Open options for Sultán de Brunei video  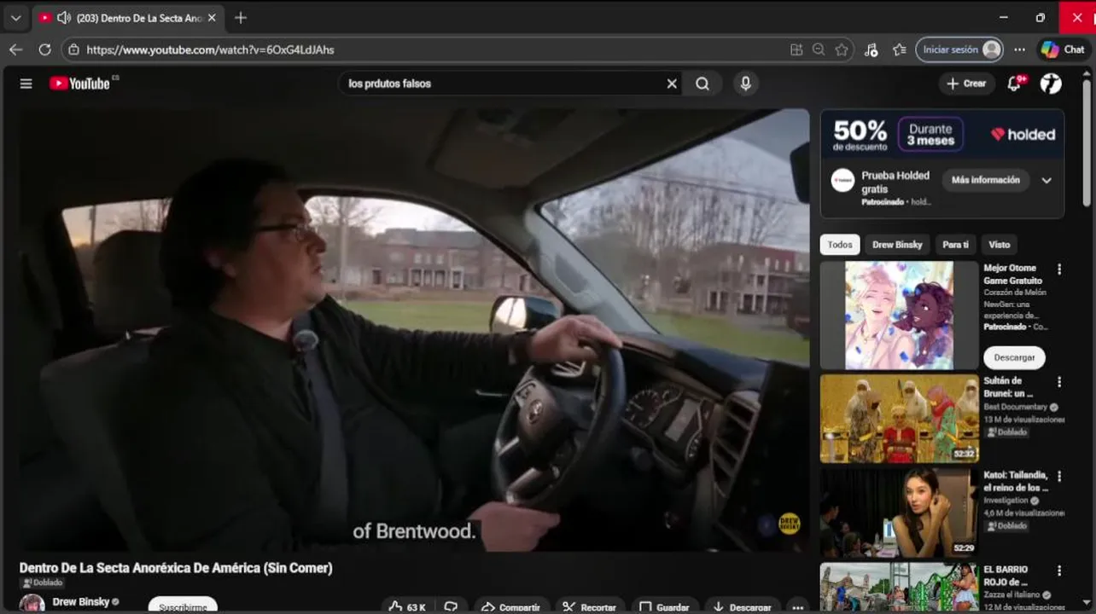[1059, 382]
